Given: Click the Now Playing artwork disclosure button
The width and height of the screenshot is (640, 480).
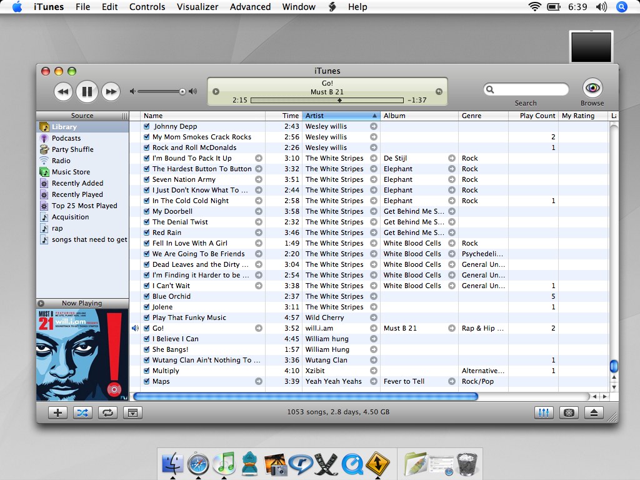Looking at the screenshot, I should coord(41,303).
